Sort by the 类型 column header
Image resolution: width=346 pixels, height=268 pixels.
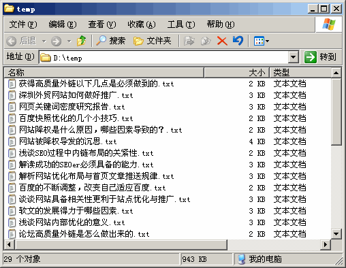pos(300,73)
